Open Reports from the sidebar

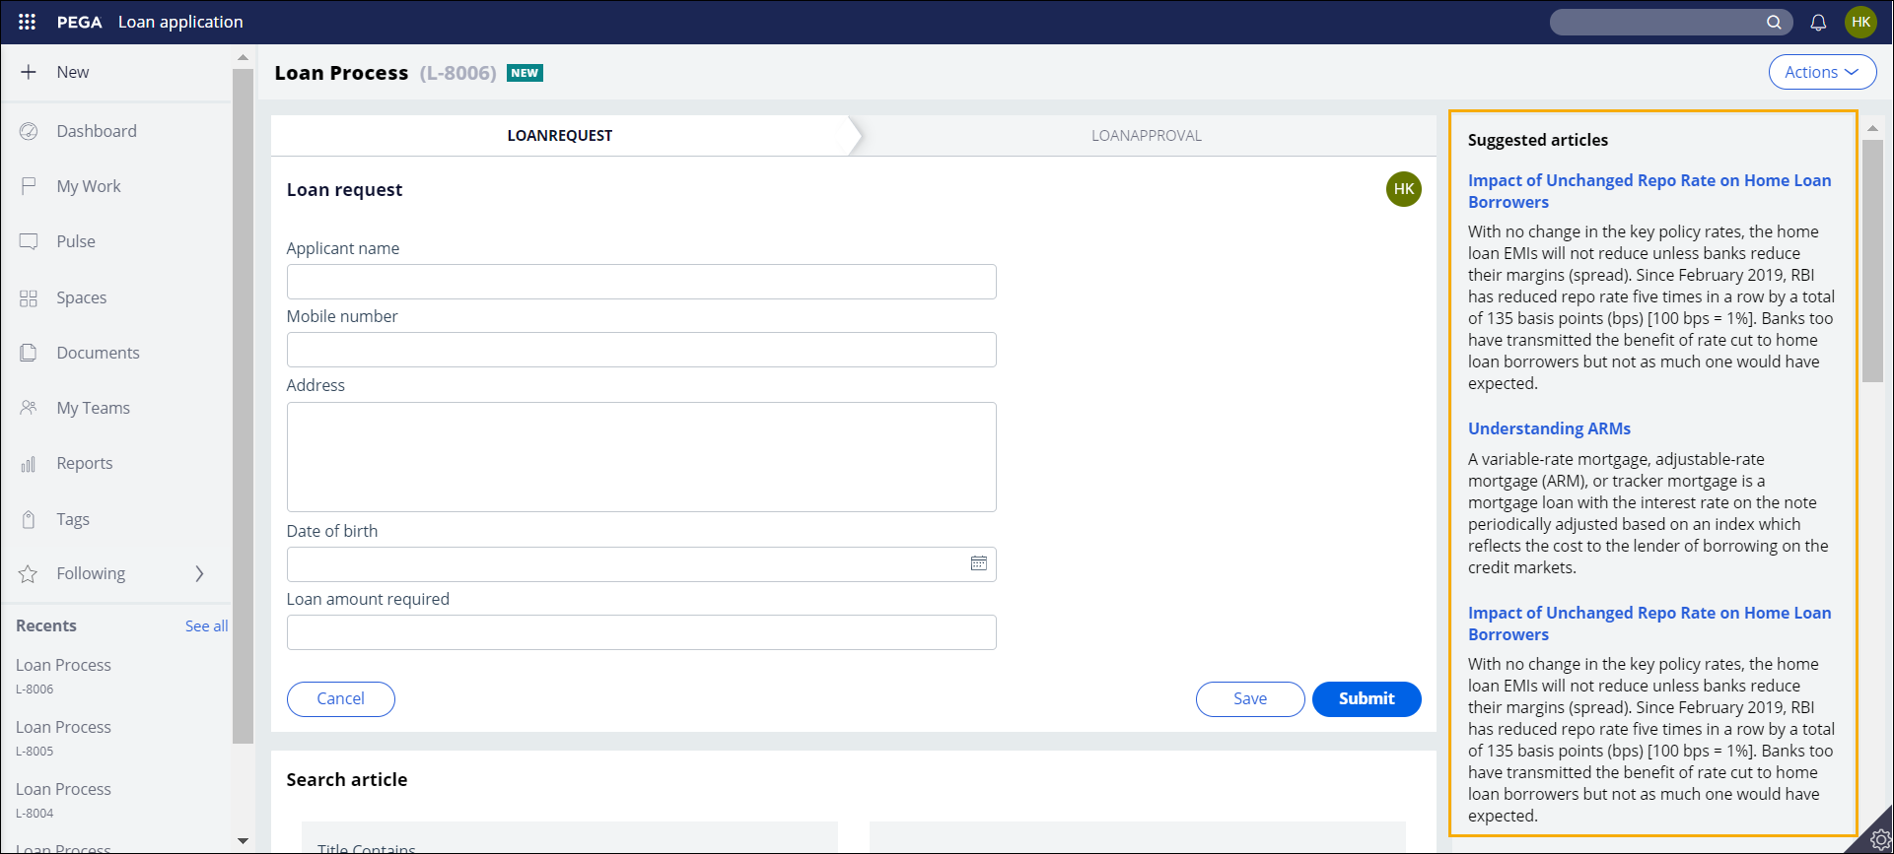tap(84, 463)
